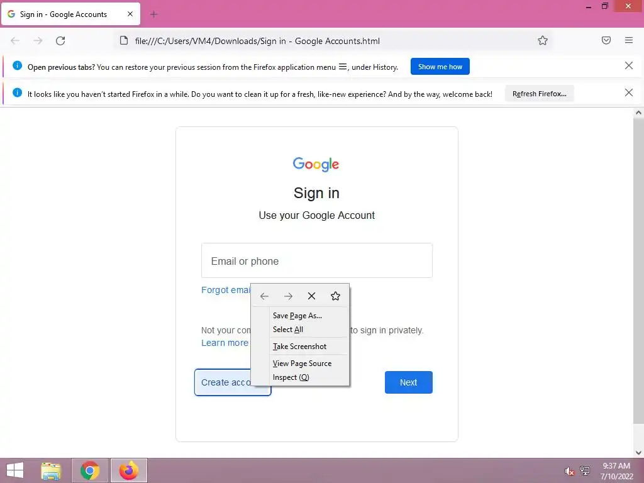Click scrollbar down arrow on page
The width and height of the screenshot is (644, 483).
coord(638,453)
